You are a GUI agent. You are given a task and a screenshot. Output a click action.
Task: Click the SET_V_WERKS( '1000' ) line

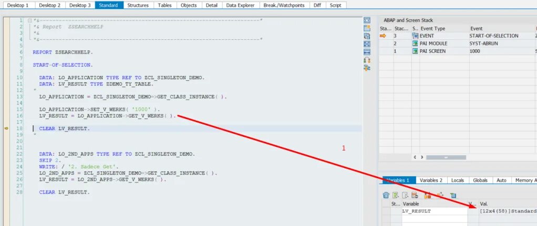(99, 110)
